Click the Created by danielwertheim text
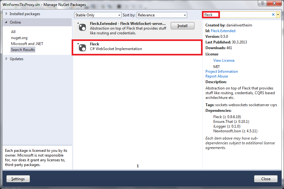 [x=228, y=25]
